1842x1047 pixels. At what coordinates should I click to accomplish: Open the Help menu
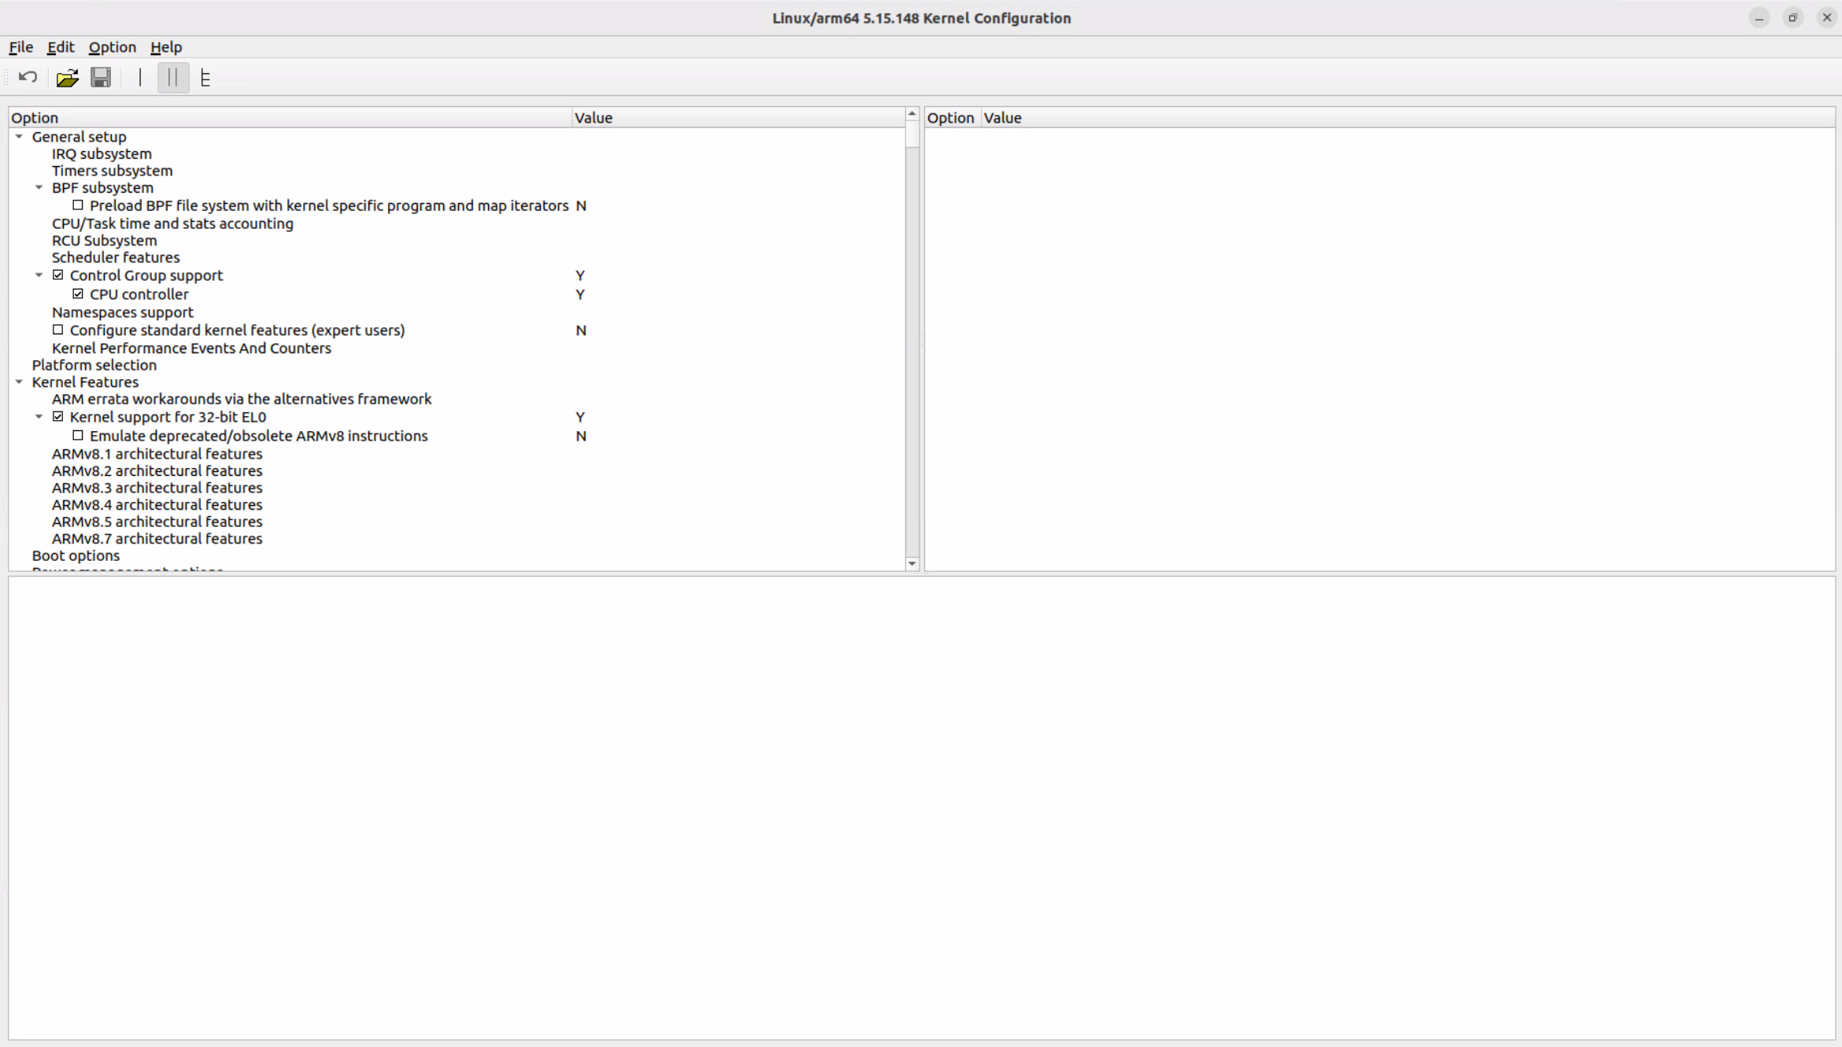point(165,47)
